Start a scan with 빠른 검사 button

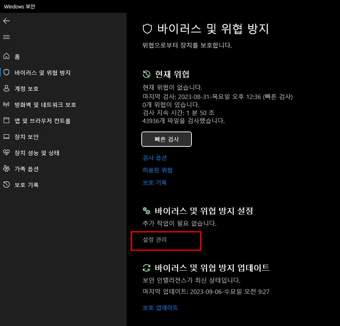coord(167,139)
